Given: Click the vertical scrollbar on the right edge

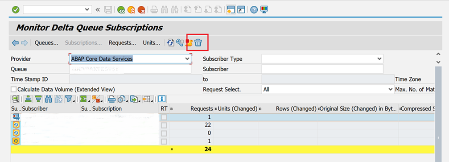Looking at the screenshot, I should [x=438, y=114].
